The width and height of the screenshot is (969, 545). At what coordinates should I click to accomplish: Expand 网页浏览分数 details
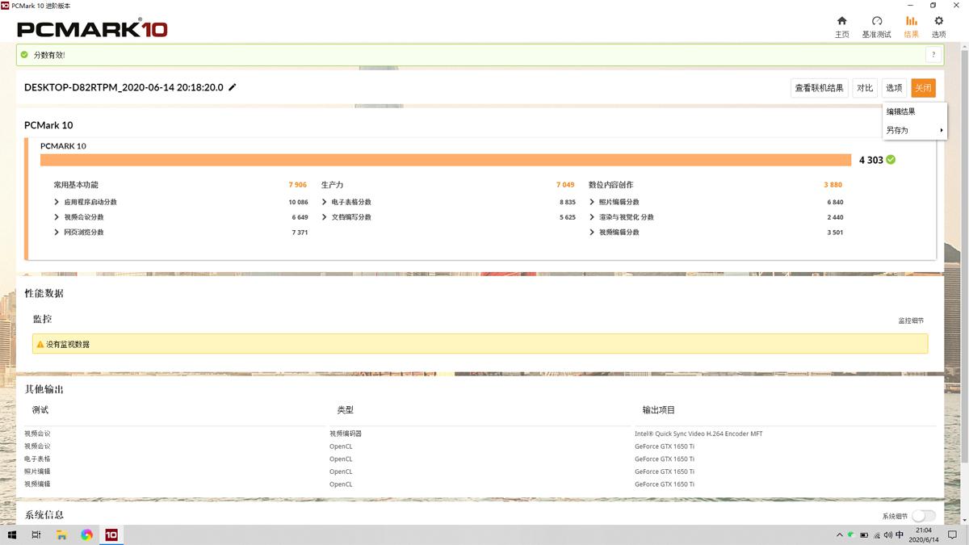tap(57, 233)
